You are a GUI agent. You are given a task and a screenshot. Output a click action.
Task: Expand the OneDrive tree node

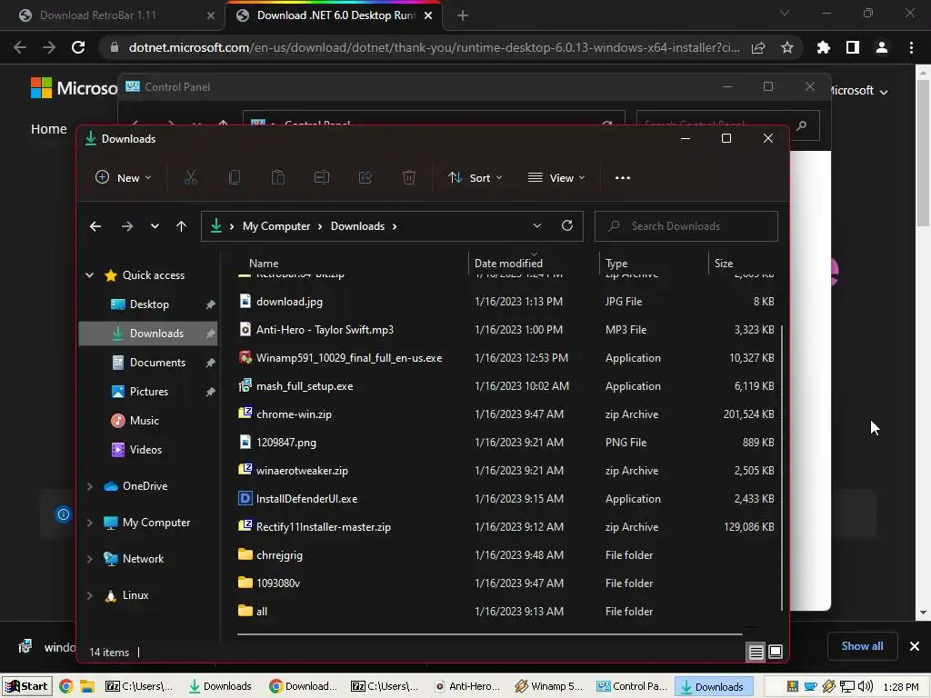click(x=90, y=486)
